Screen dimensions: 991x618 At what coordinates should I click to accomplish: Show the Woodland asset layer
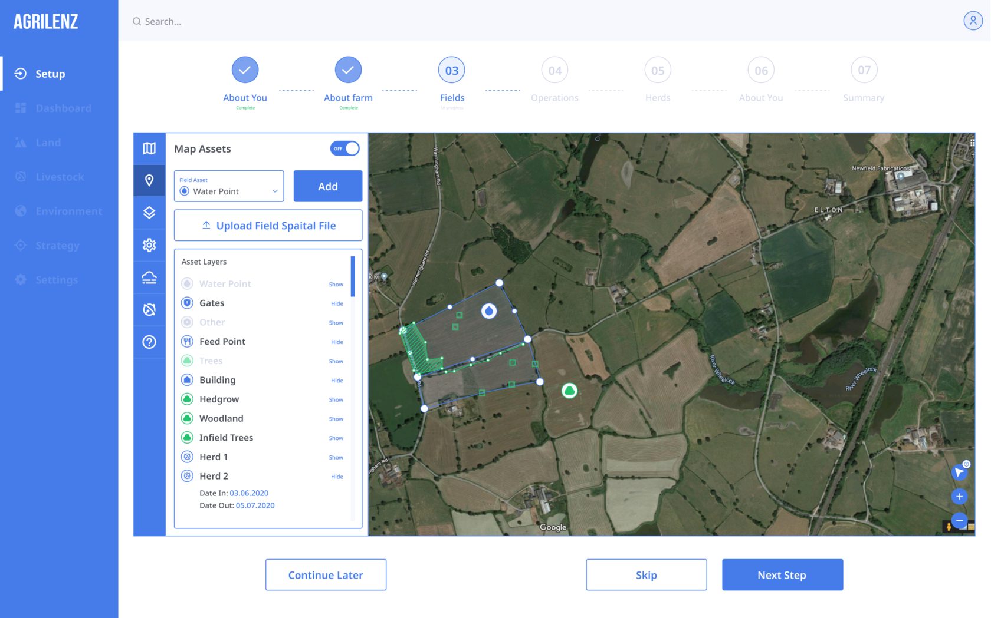coord(336,419)
